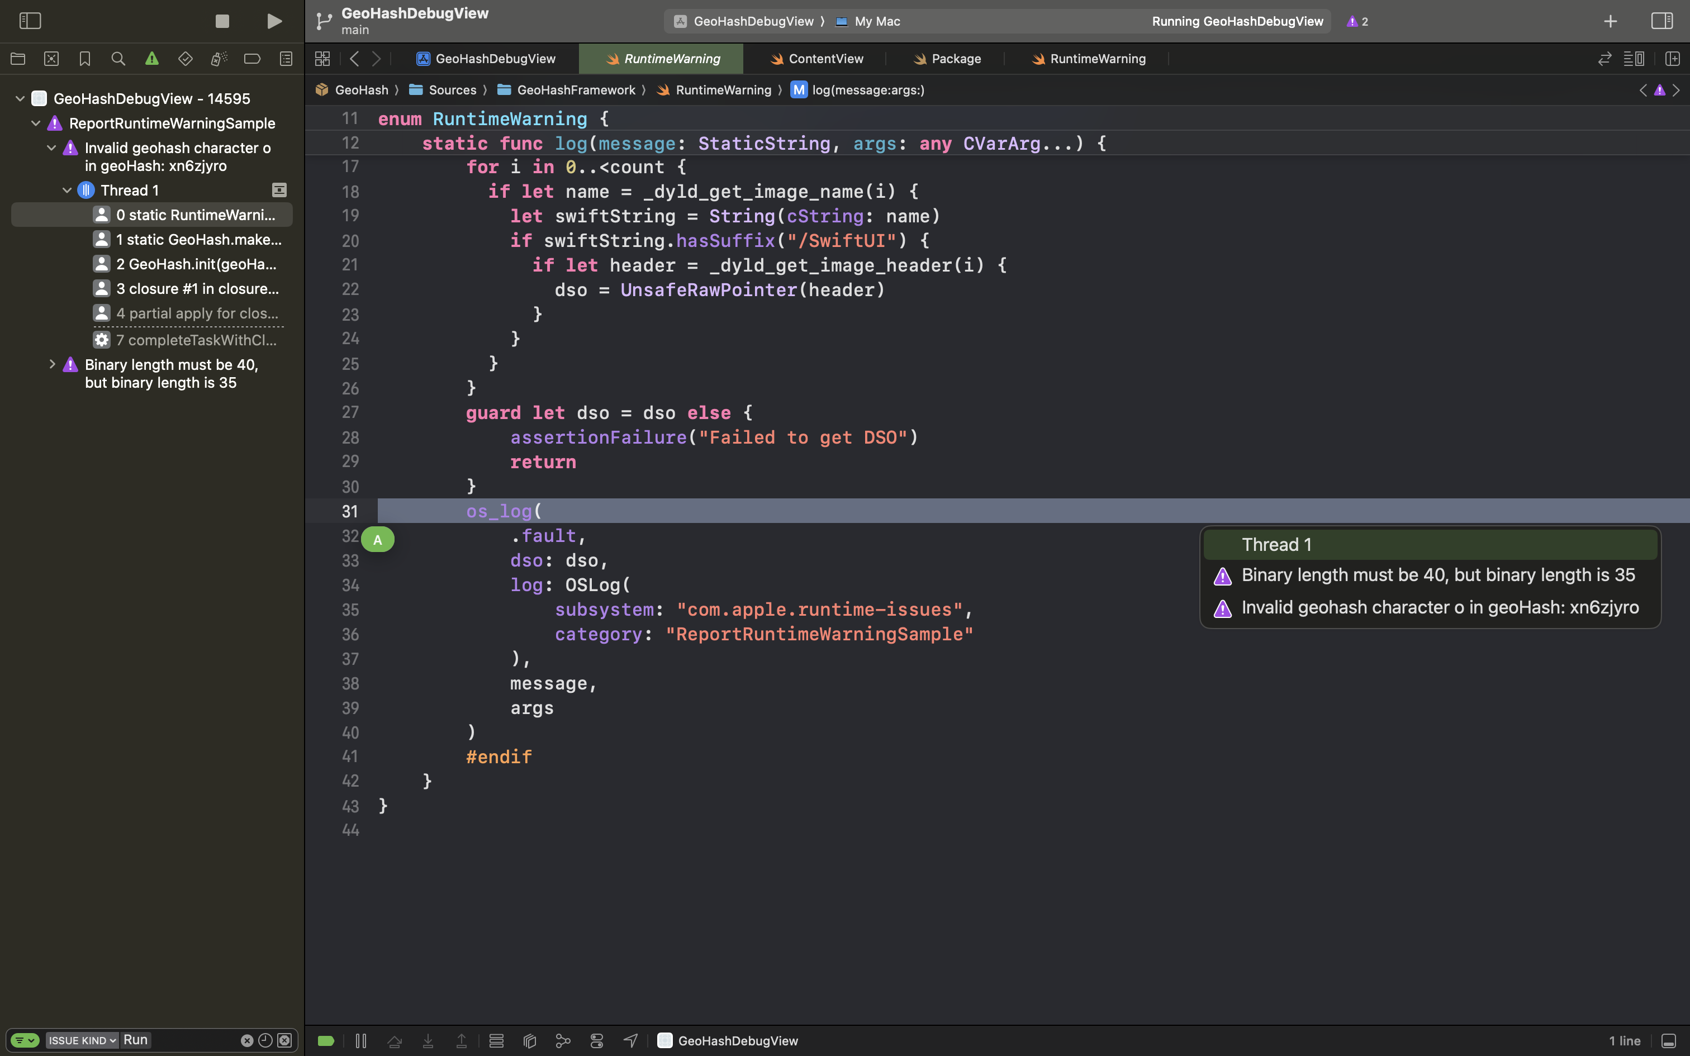
Task: Open the Bookmark navigator
Action: (85, 59)
